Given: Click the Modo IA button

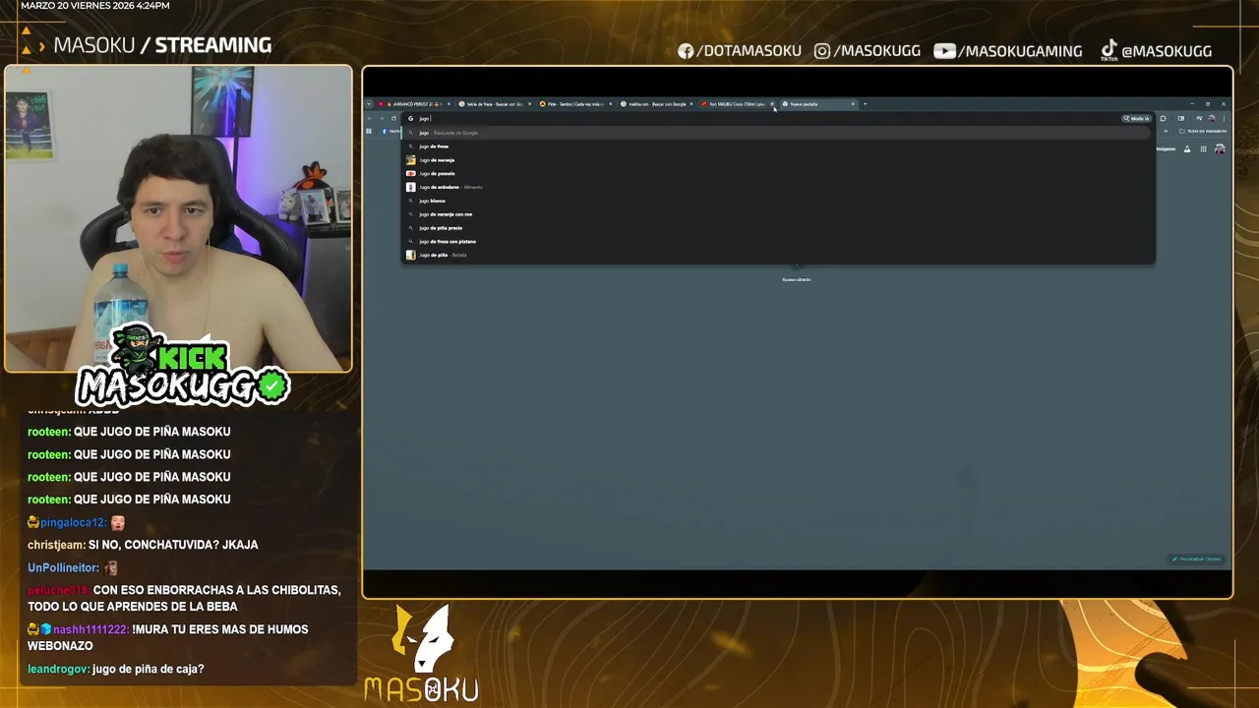Looking at the screenshot, I should pyautogui.click(x=1137, y=118).
